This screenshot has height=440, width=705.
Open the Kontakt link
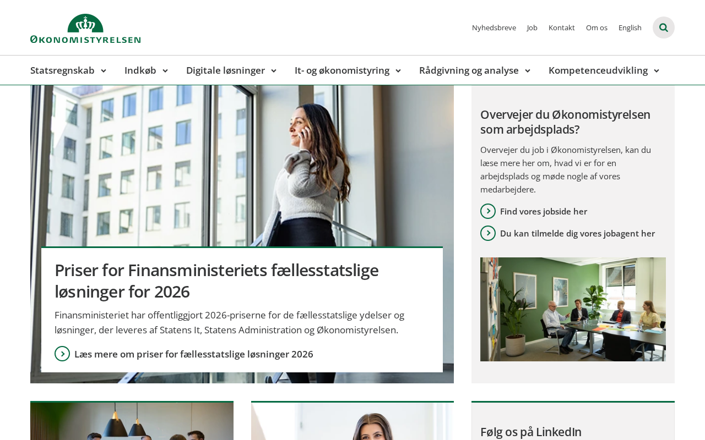coord(562,28)
